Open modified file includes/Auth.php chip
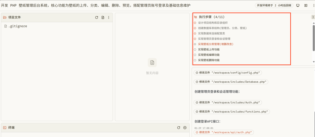Image resolution: width=315 pixels, height=137 pixels. click(x=228, y=102)
